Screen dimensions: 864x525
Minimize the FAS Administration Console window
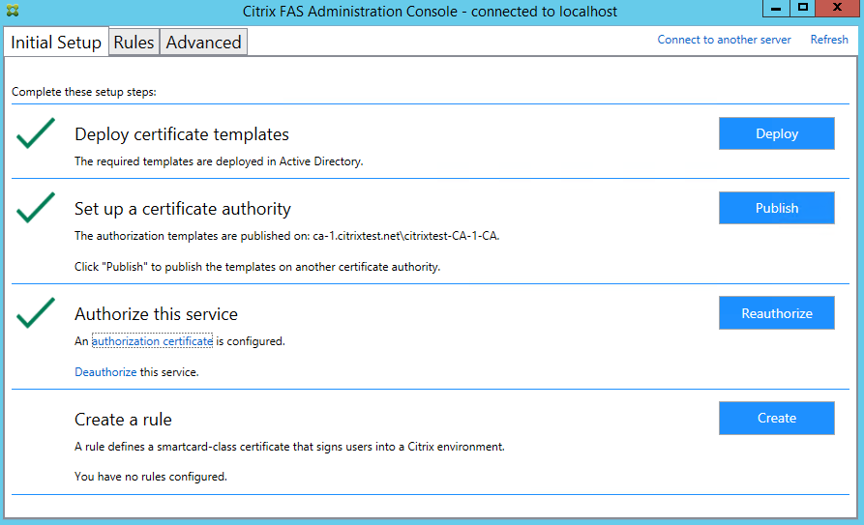point(776,8)
